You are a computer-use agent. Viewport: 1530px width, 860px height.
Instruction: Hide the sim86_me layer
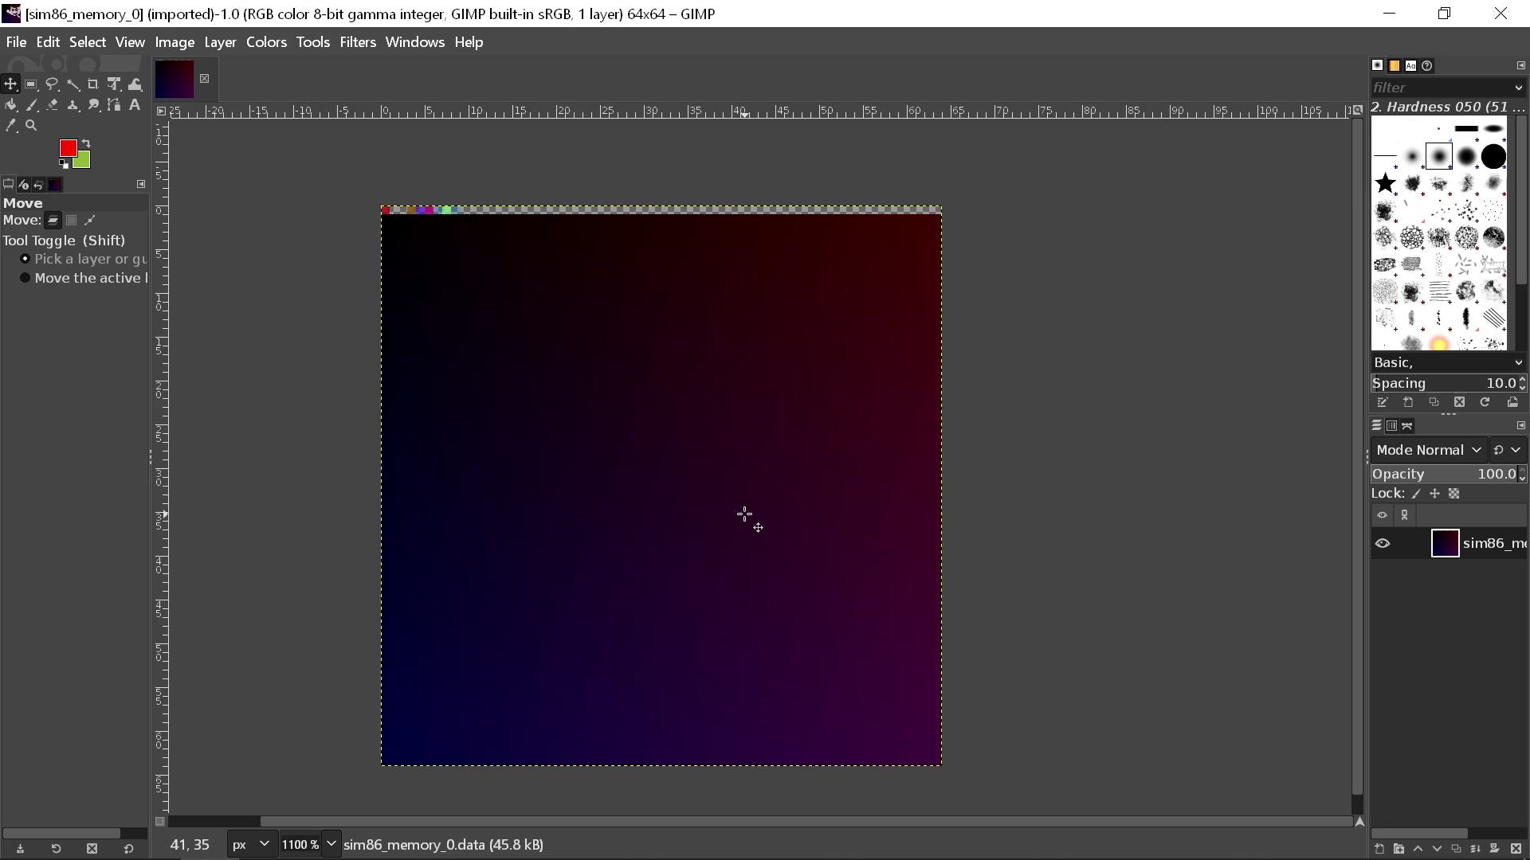[x=1383, y=543]
